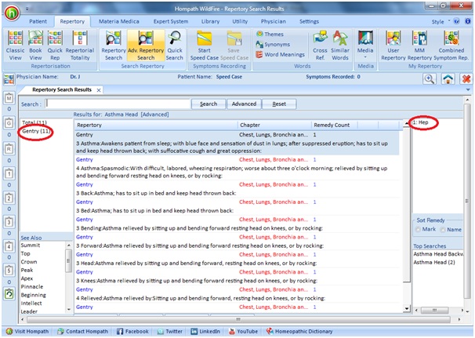Click the red X icon near patient bar
The width and height of the screenshot is (475, 338).
(466, 79)
